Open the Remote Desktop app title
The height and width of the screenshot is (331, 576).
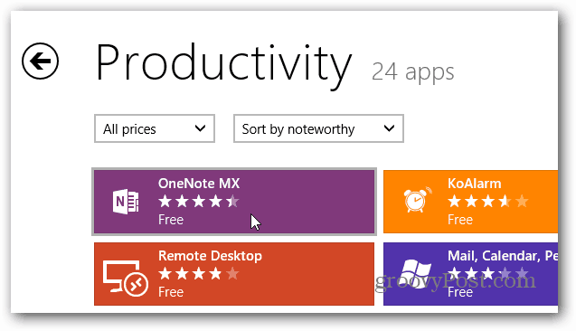[210, 256]
